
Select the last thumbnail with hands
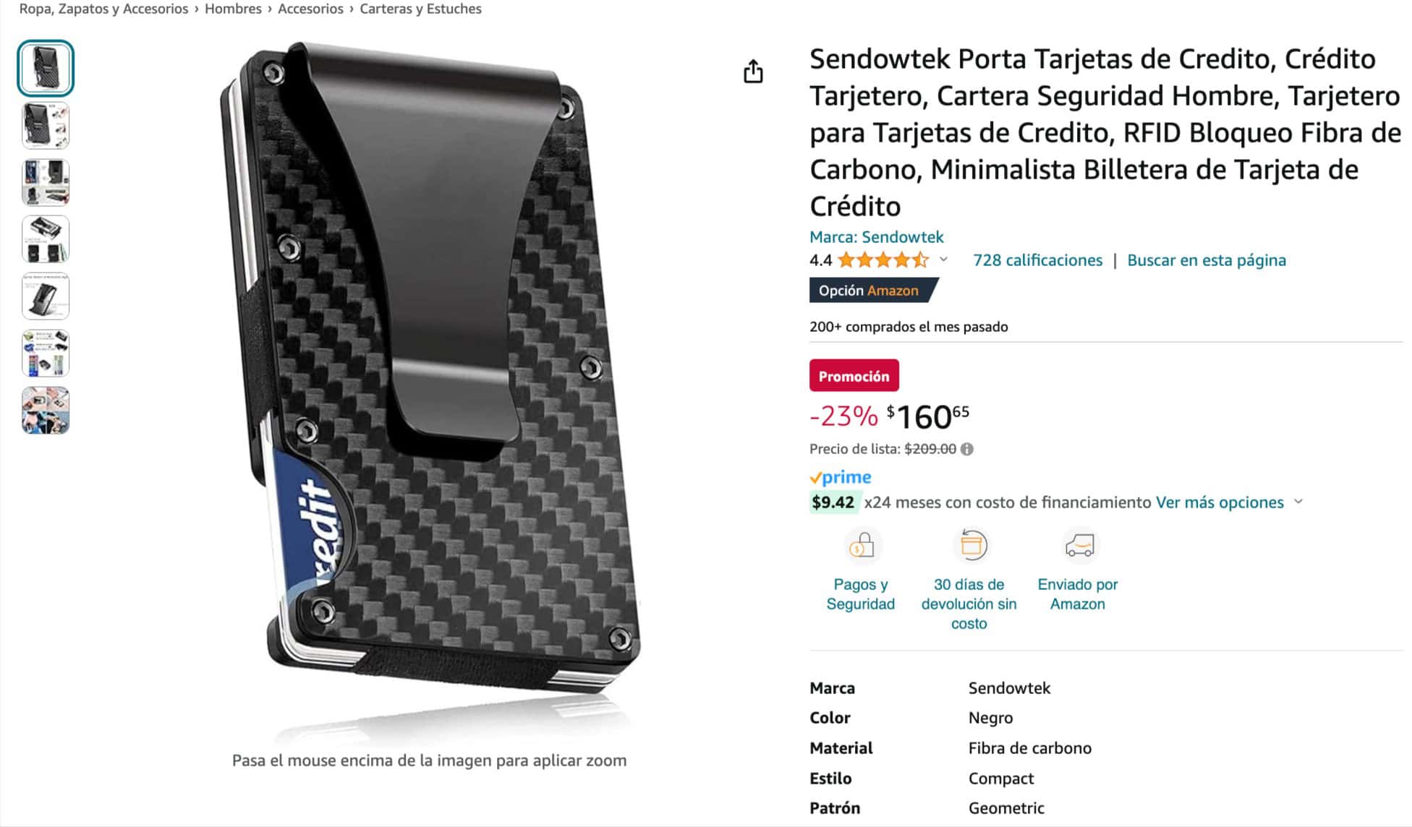click(46, 411)
